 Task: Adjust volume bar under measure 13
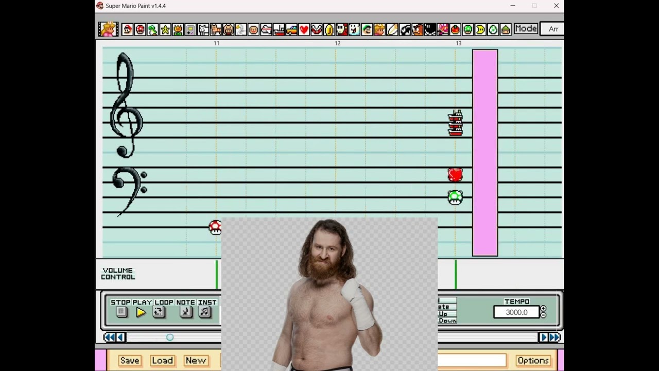coord(455,275)
